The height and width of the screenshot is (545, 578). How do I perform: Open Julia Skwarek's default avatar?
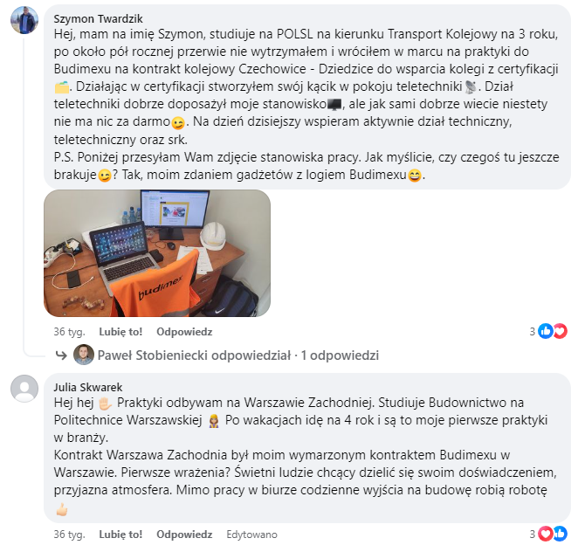coord(24,389)
